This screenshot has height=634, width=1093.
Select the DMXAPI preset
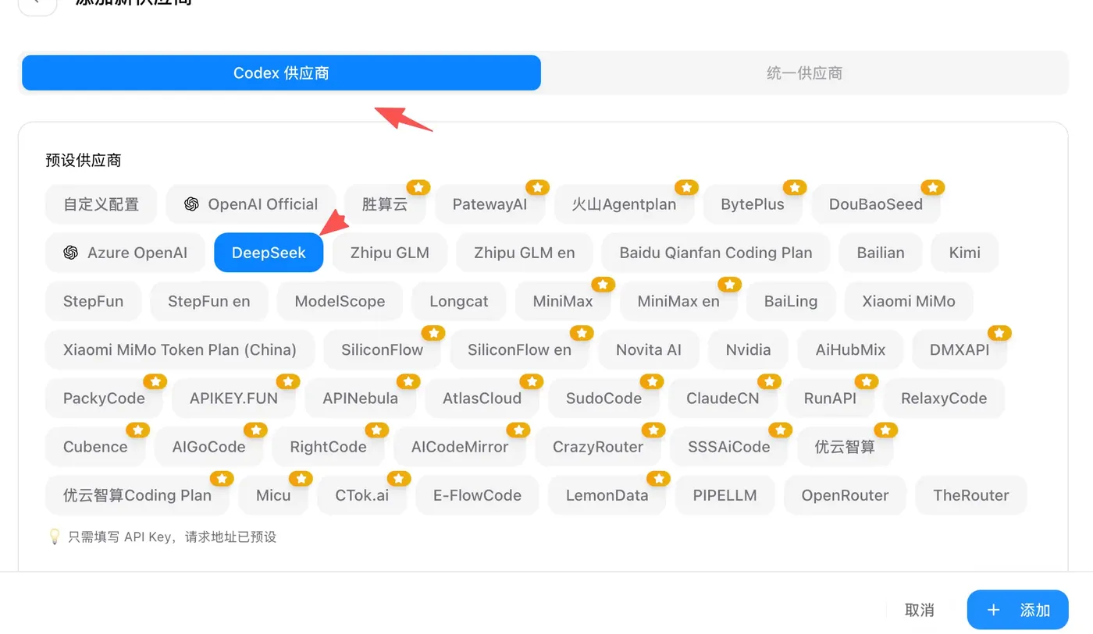959,349
